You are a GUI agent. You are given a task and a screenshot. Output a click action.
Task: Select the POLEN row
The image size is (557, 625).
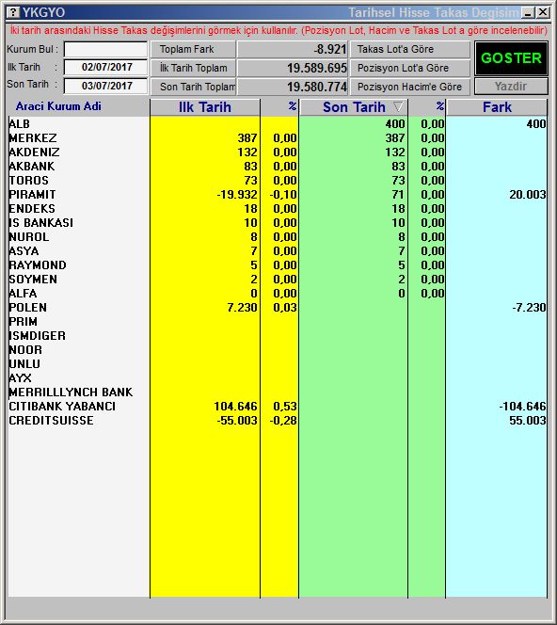[278, 308]
